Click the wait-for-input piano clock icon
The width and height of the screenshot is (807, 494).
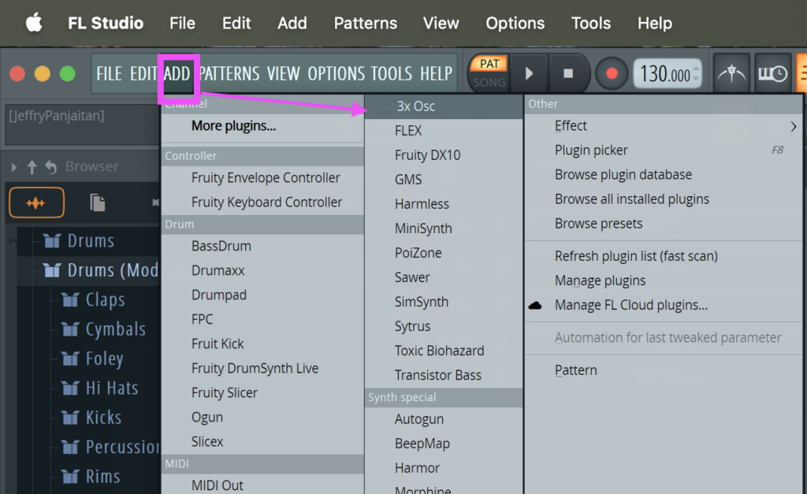(x=772, y=74)
